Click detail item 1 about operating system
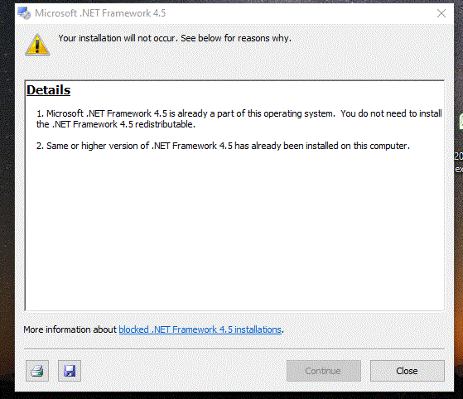The width and height of the screenshot is (463, 399). (x=239, y=118)
